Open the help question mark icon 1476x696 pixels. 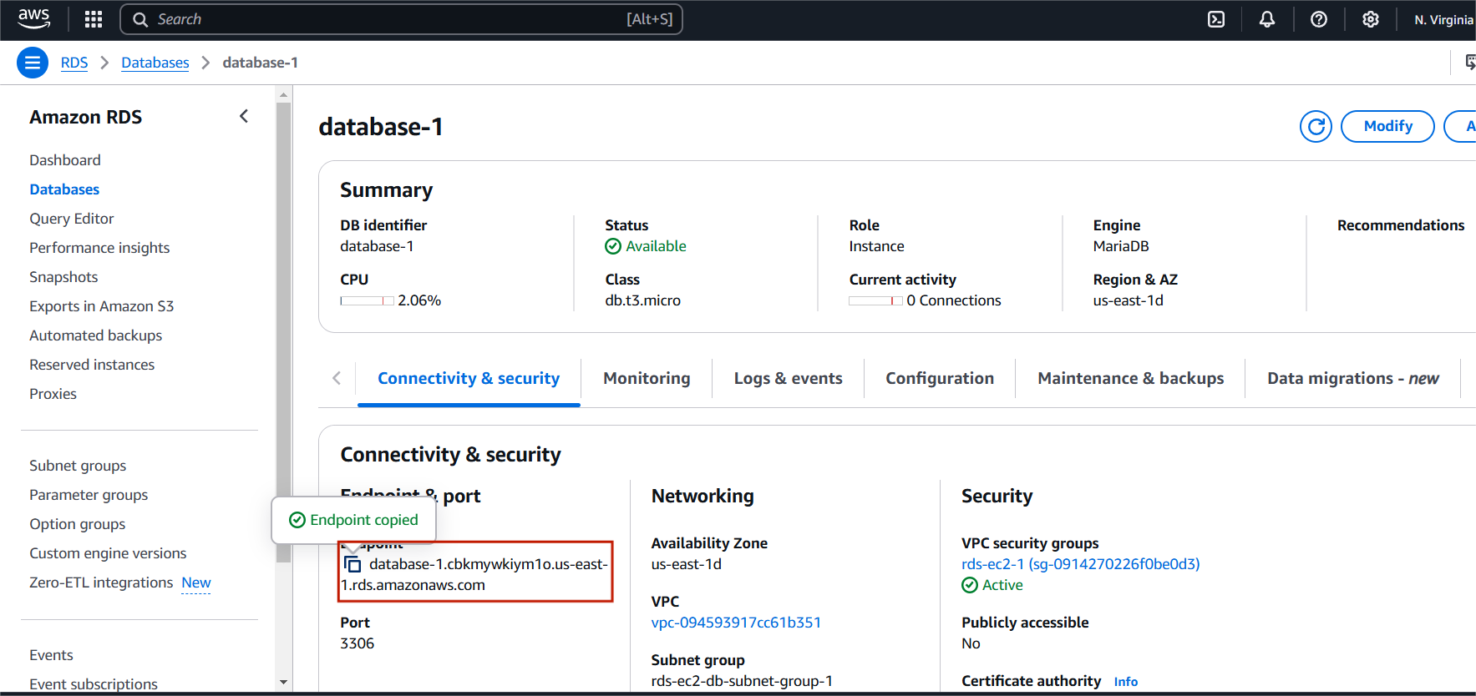(1319, 19)
